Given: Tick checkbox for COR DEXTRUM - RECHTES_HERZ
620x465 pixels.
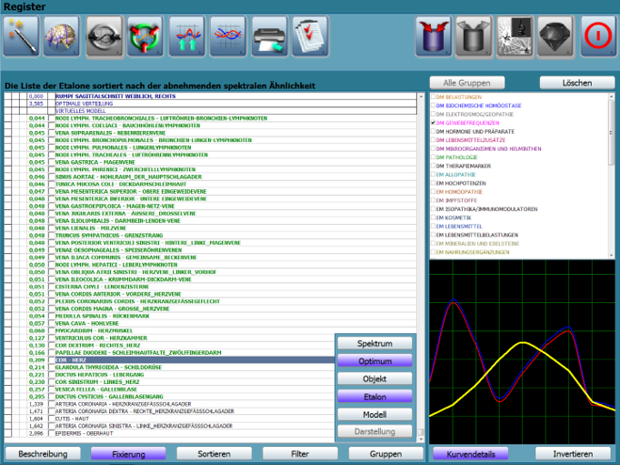Looking at the screenshot, I should click(51, 346).
